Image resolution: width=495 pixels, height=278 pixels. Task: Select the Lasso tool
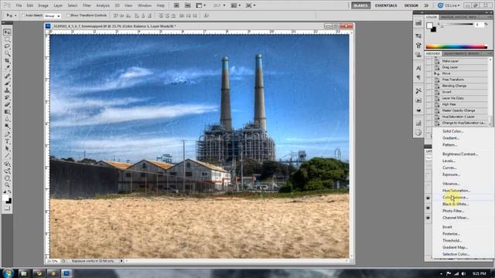pyautogui.click(x=7, y=46)
